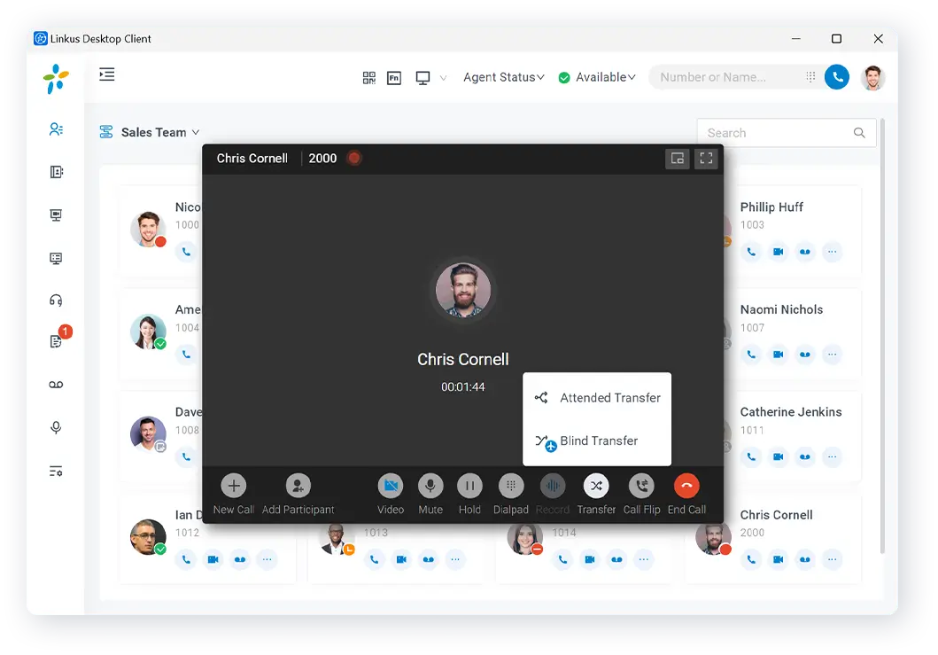Toggle Mute on the microphone

pos(430,486)
